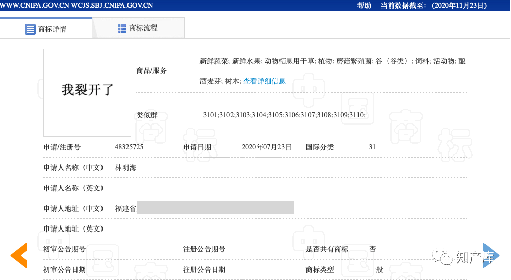Click the 我裂开了 trademark image
Viewport: 511px width, 280px height.
point(87,93)
